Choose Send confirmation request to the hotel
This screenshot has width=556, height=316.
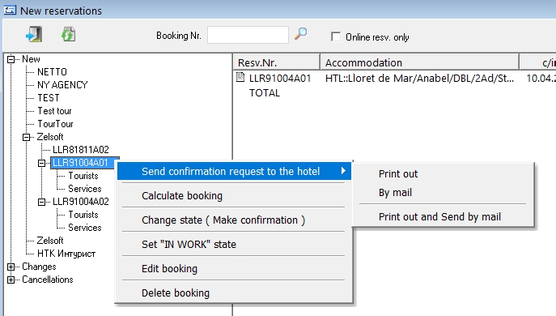pyautogui.click(x=234, y=171)
